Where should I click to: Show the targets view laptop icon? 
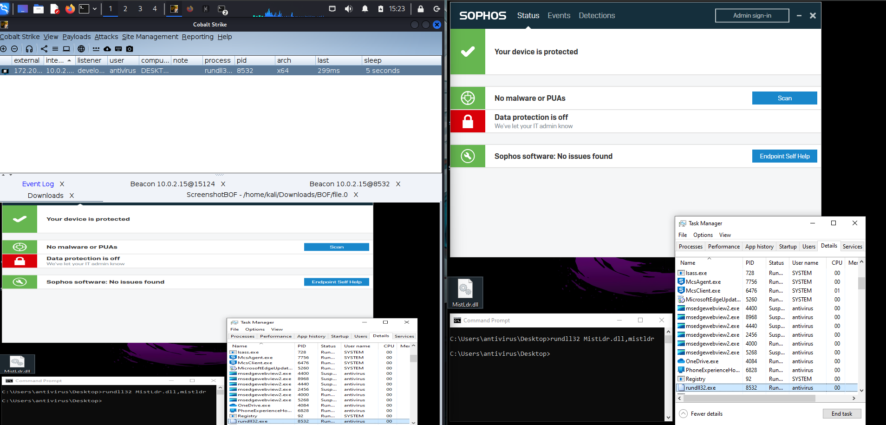tap(66, 49)
